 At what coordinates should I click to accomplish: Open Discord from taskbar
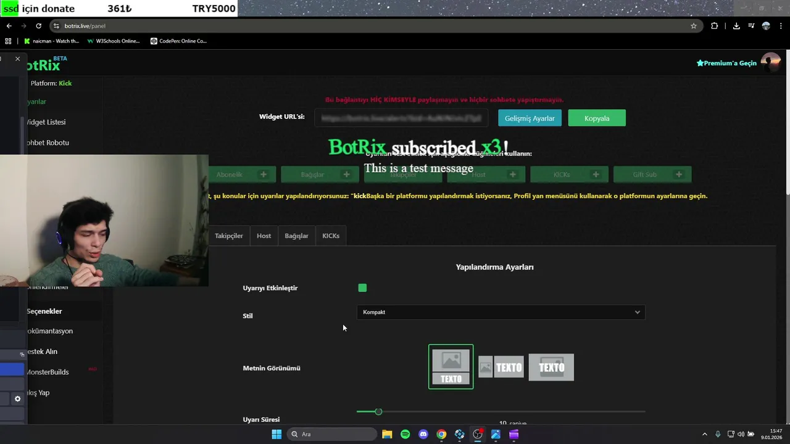point(423,434)
